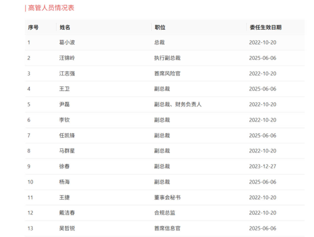Screen dimensions: 314x237
Task: Select 副总裁 in 任凯锋's row
Action: click(x=162, y=135)
